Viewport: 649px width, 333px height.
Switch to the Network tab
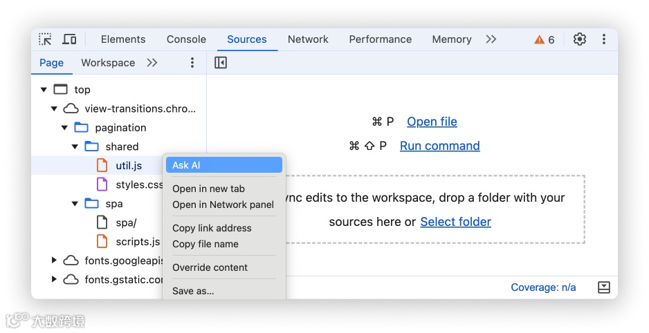pyautogui.click(x=308, y=39)
